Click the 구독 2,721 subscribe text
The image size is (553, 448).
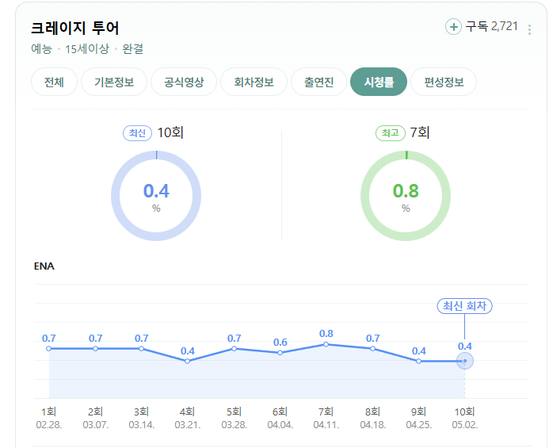pyautogui.click(x=492, y=26)
